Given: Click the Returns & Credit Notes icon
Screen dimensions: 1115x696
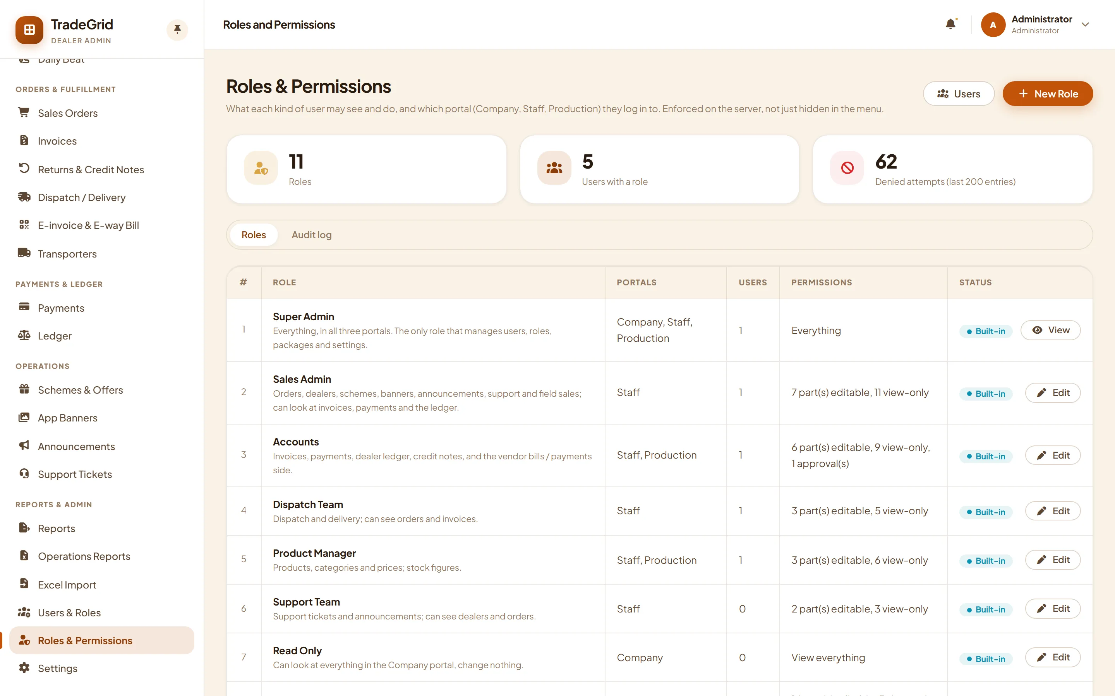Looking at the screenshot, I should [x=24, y=169].
